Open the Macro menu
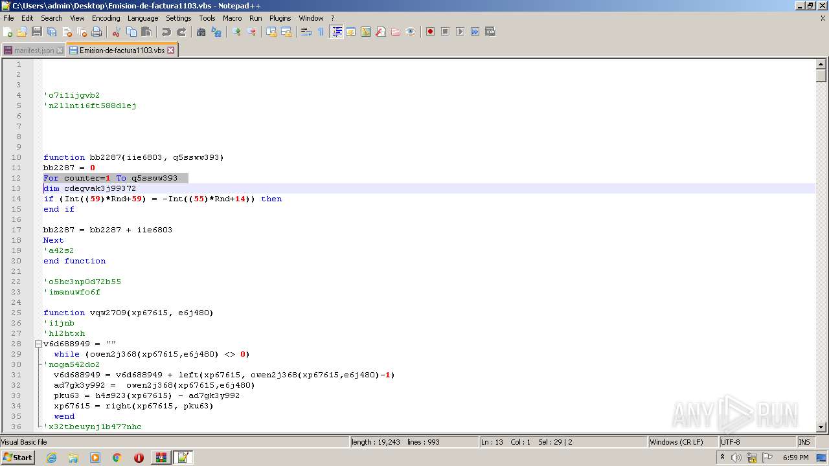The image size is (829, 466). point(233,18)
